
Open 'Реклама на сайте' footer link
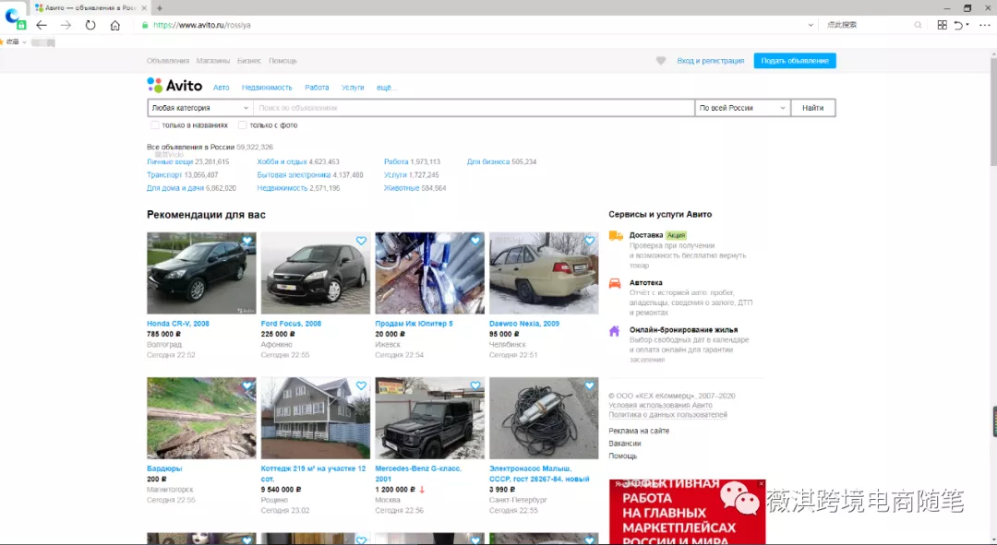639,431
